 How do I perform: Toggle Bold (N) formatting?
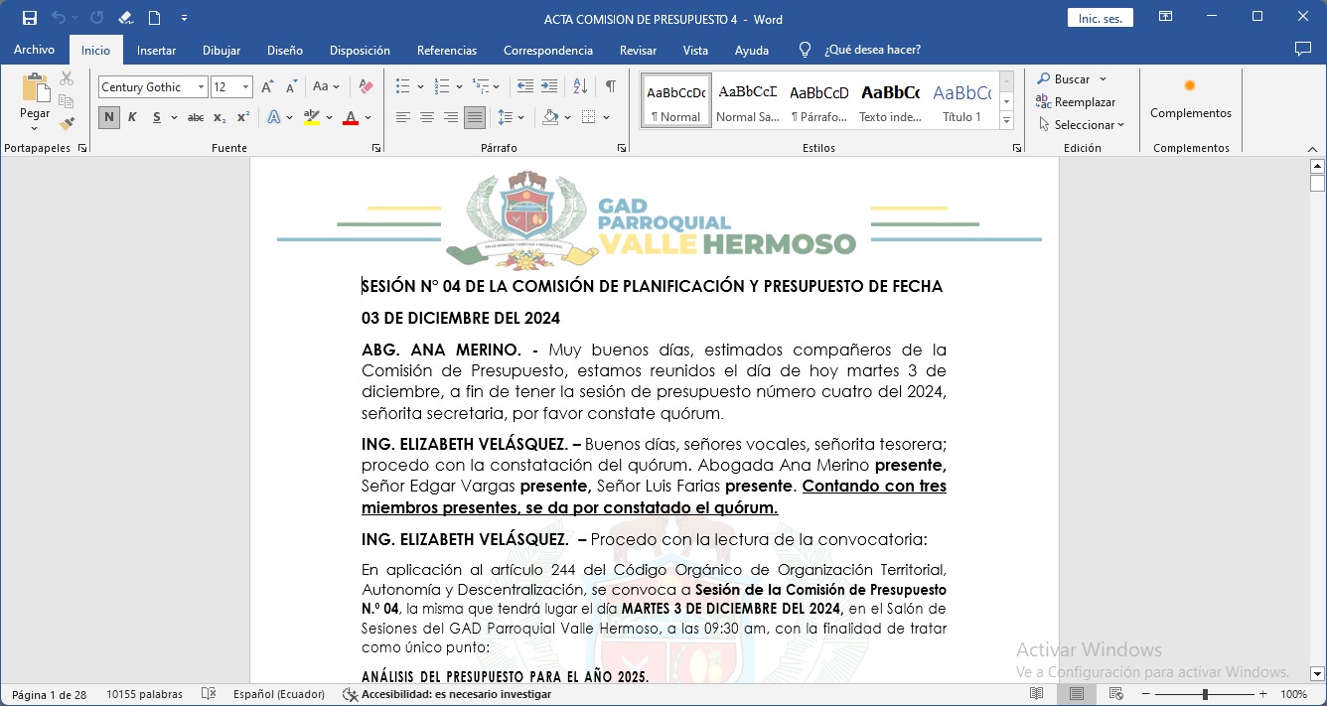pyautogui.click(x=109, y=117)
